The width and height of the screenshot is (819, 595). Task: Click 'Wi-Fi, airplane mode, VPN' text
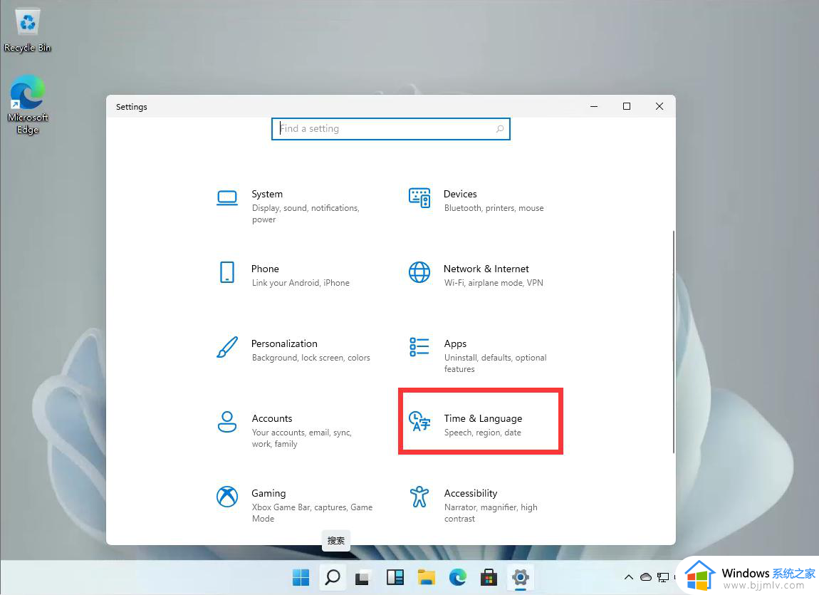(x=494, y=283)
